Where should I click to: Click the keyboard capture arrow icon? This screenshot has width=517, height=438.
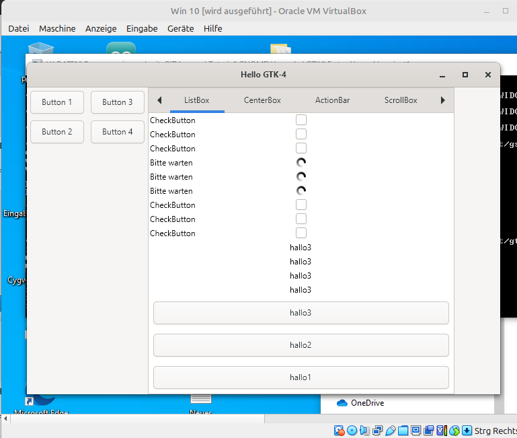[467, 431]
